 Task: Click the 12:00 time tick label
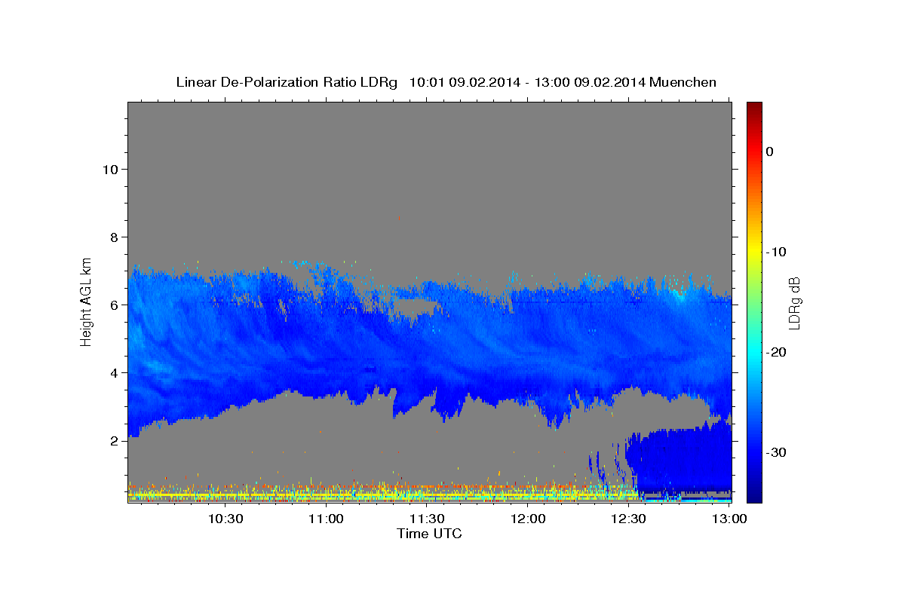coord(529,519)
